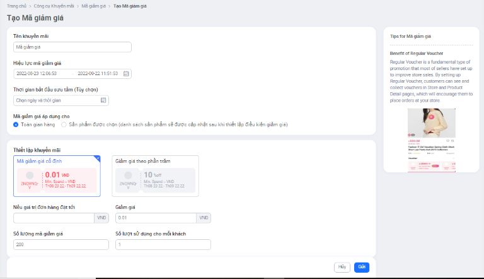
Task: Select 'Sản phẩm được chọn' radio option
Action: tap(64, 124)
